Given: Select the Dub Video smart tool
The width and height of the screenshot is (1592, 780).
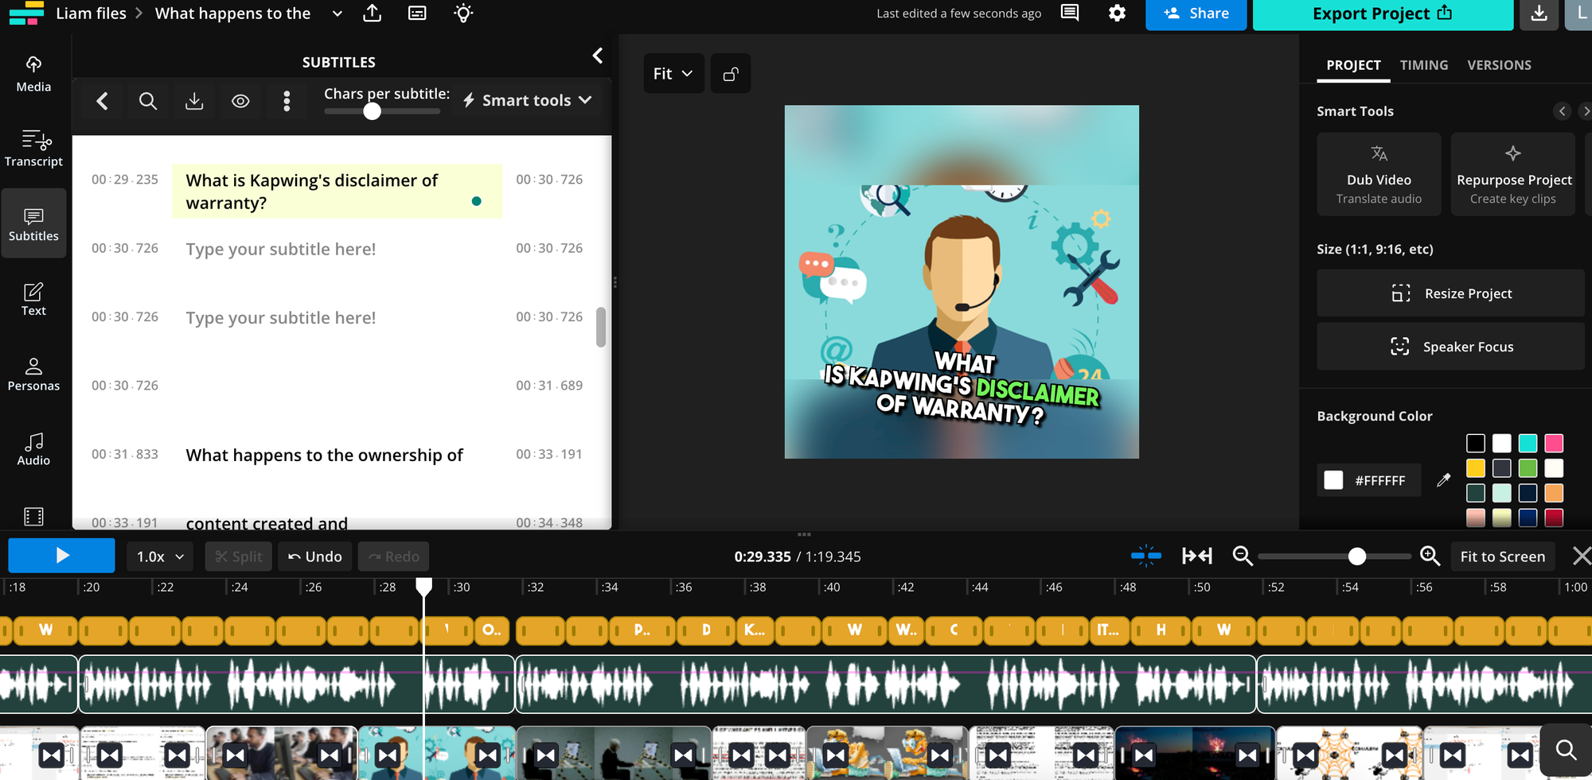Looking at the screenshot, I should [1379, 173].
